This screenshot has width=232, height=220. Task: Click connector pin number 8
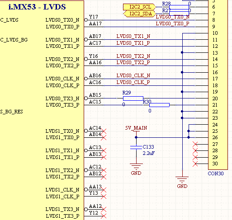(213, 20)
